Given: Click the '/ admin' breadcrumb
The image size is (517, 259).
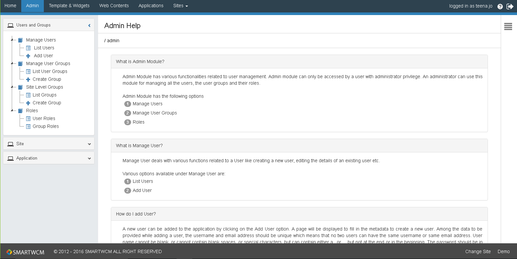Looking at the screenshot, I should [112, 41].
